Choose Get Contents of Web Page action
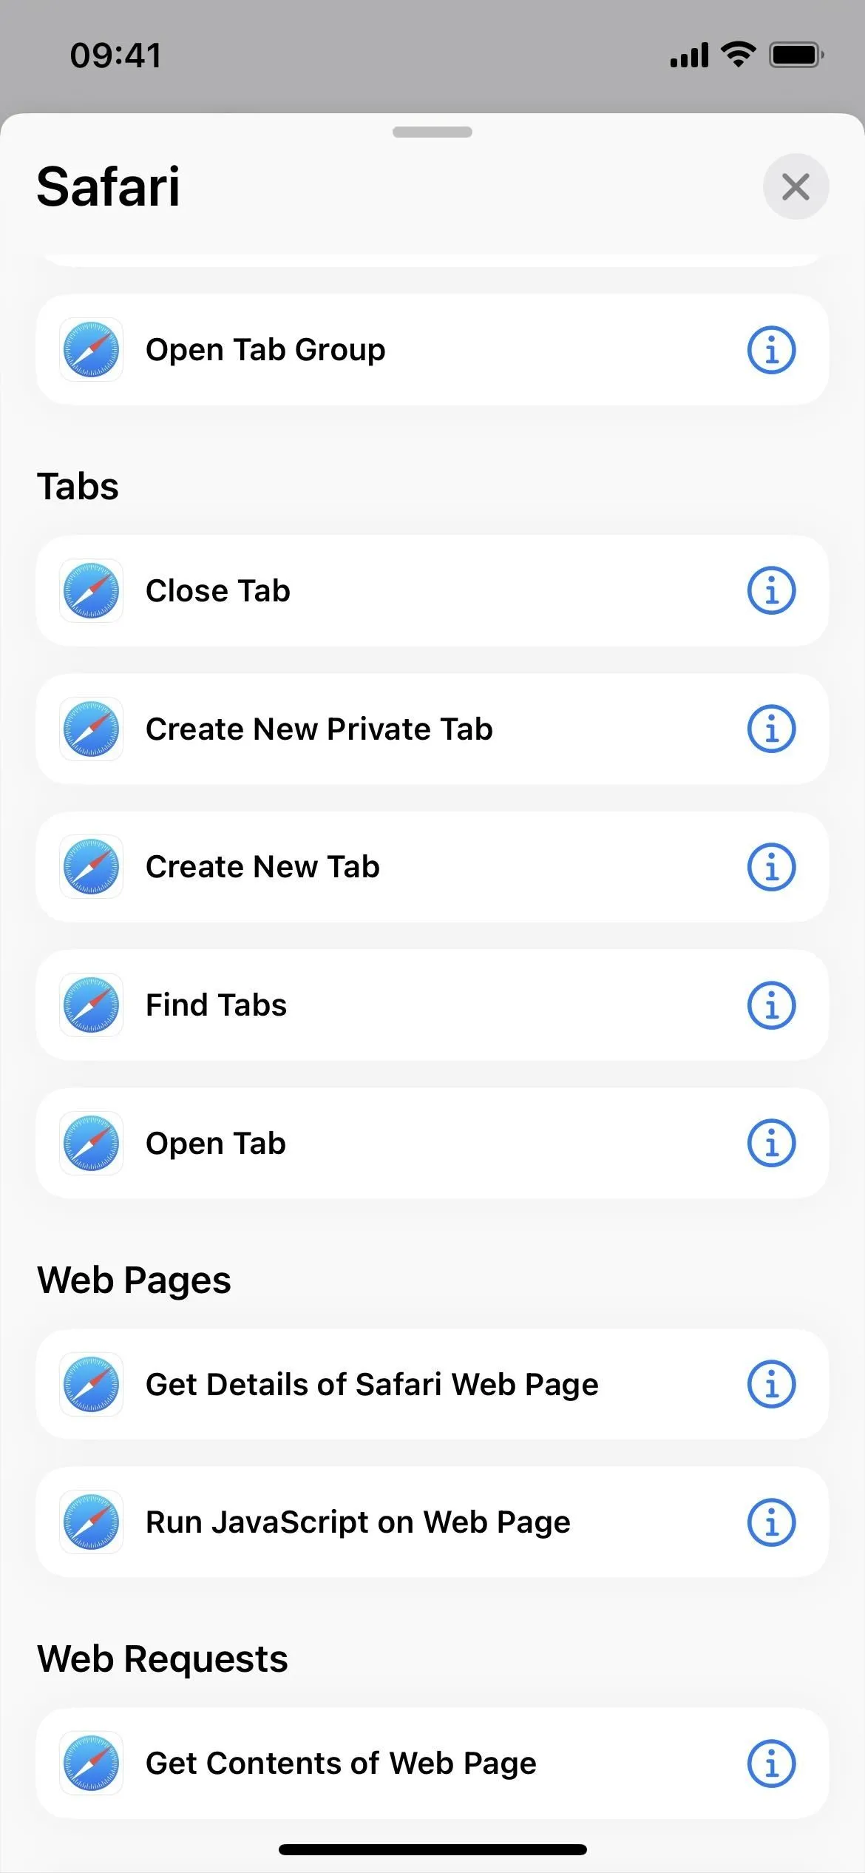 (432, 1764)
